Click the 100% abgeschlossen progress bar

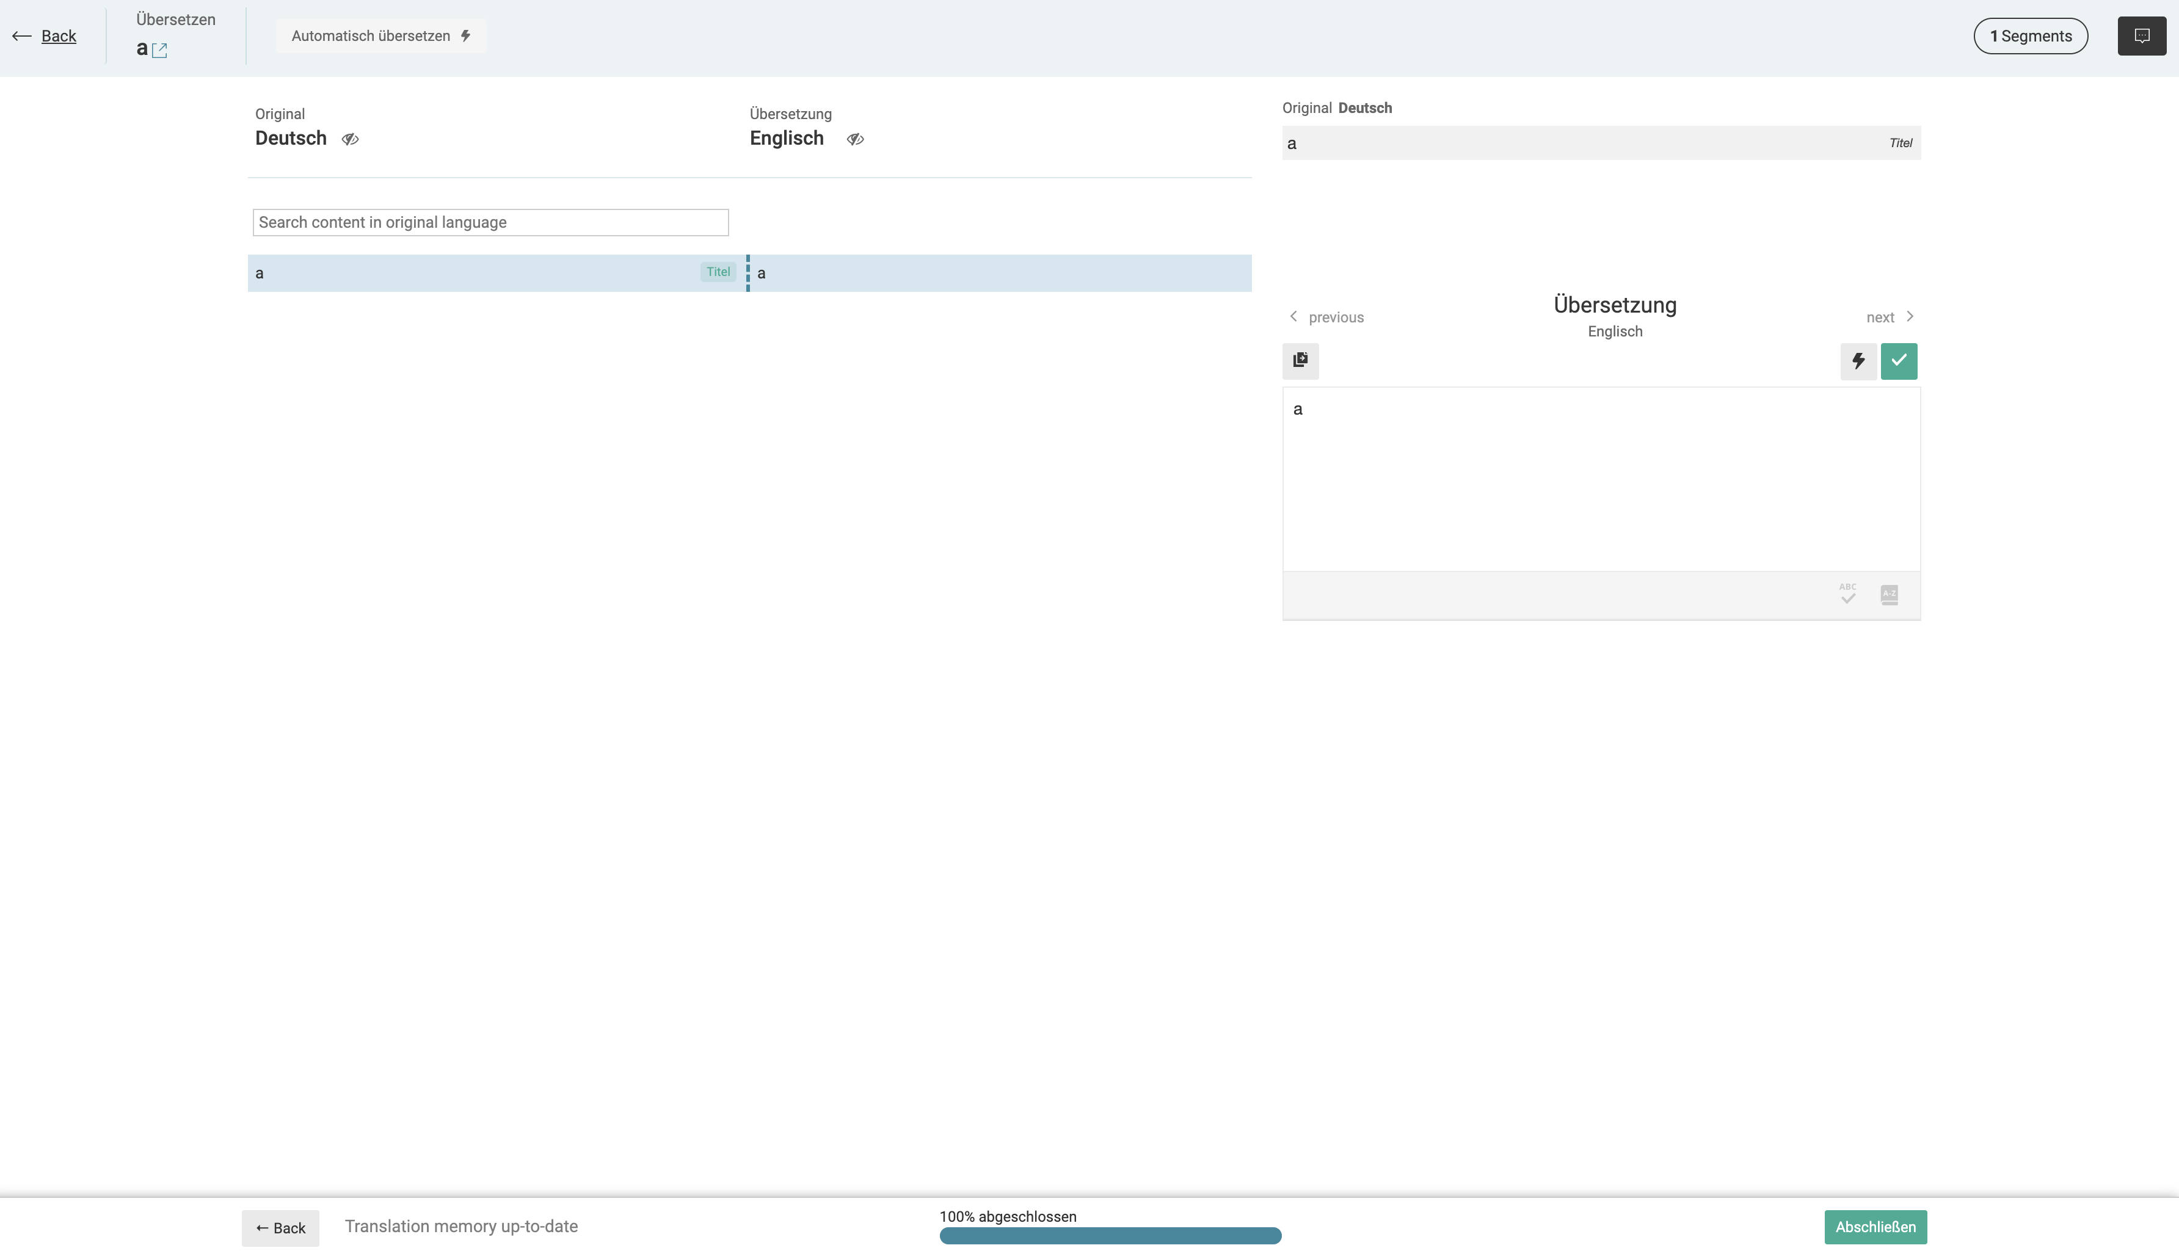pyautogui.click(x=1110, y=1235)
